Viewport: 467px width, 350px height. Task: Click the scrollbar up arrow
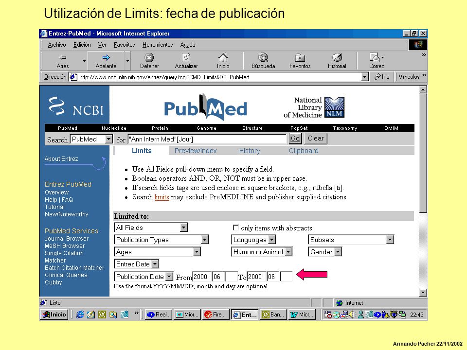click(x=423, y=89)
